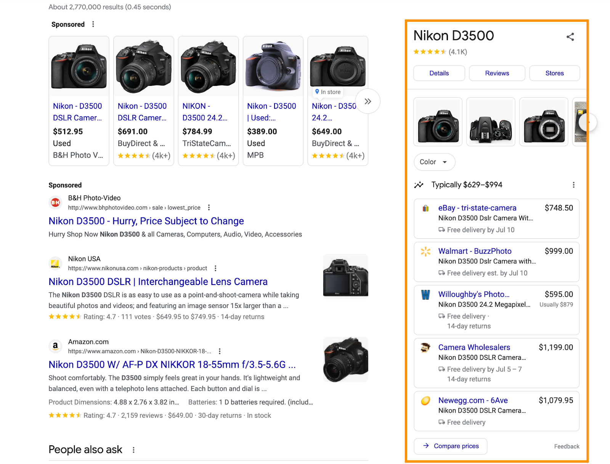Viewport: 610px width, 464px height.
Task: Click Nikon USA site name
Action: pyautogui.click(x=84, y=259)
